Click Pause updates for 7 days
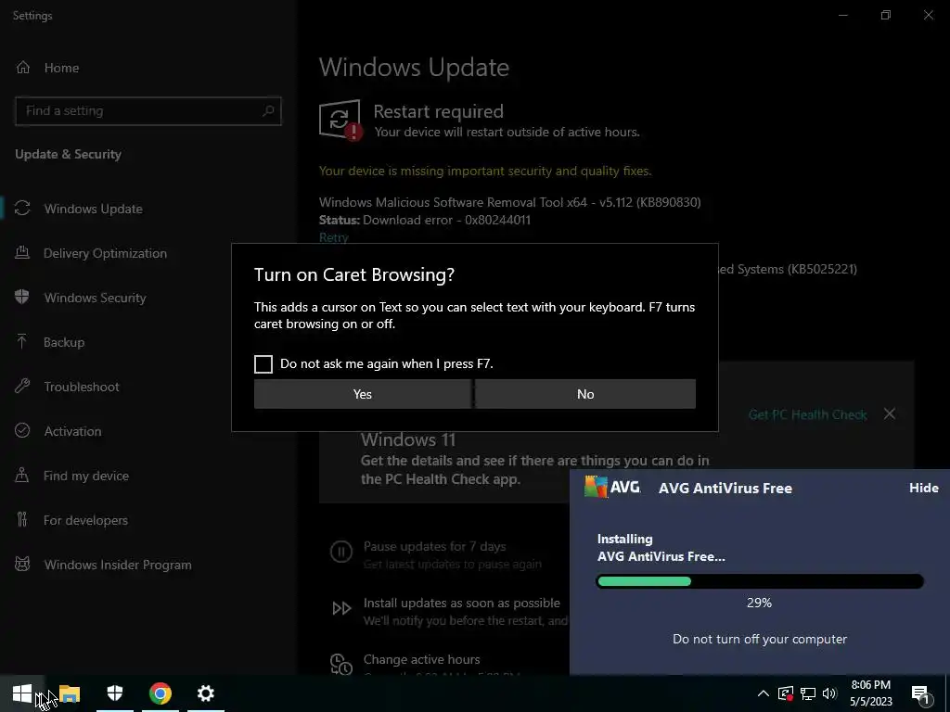Viewport: 950px width, 712px height. 434,547
